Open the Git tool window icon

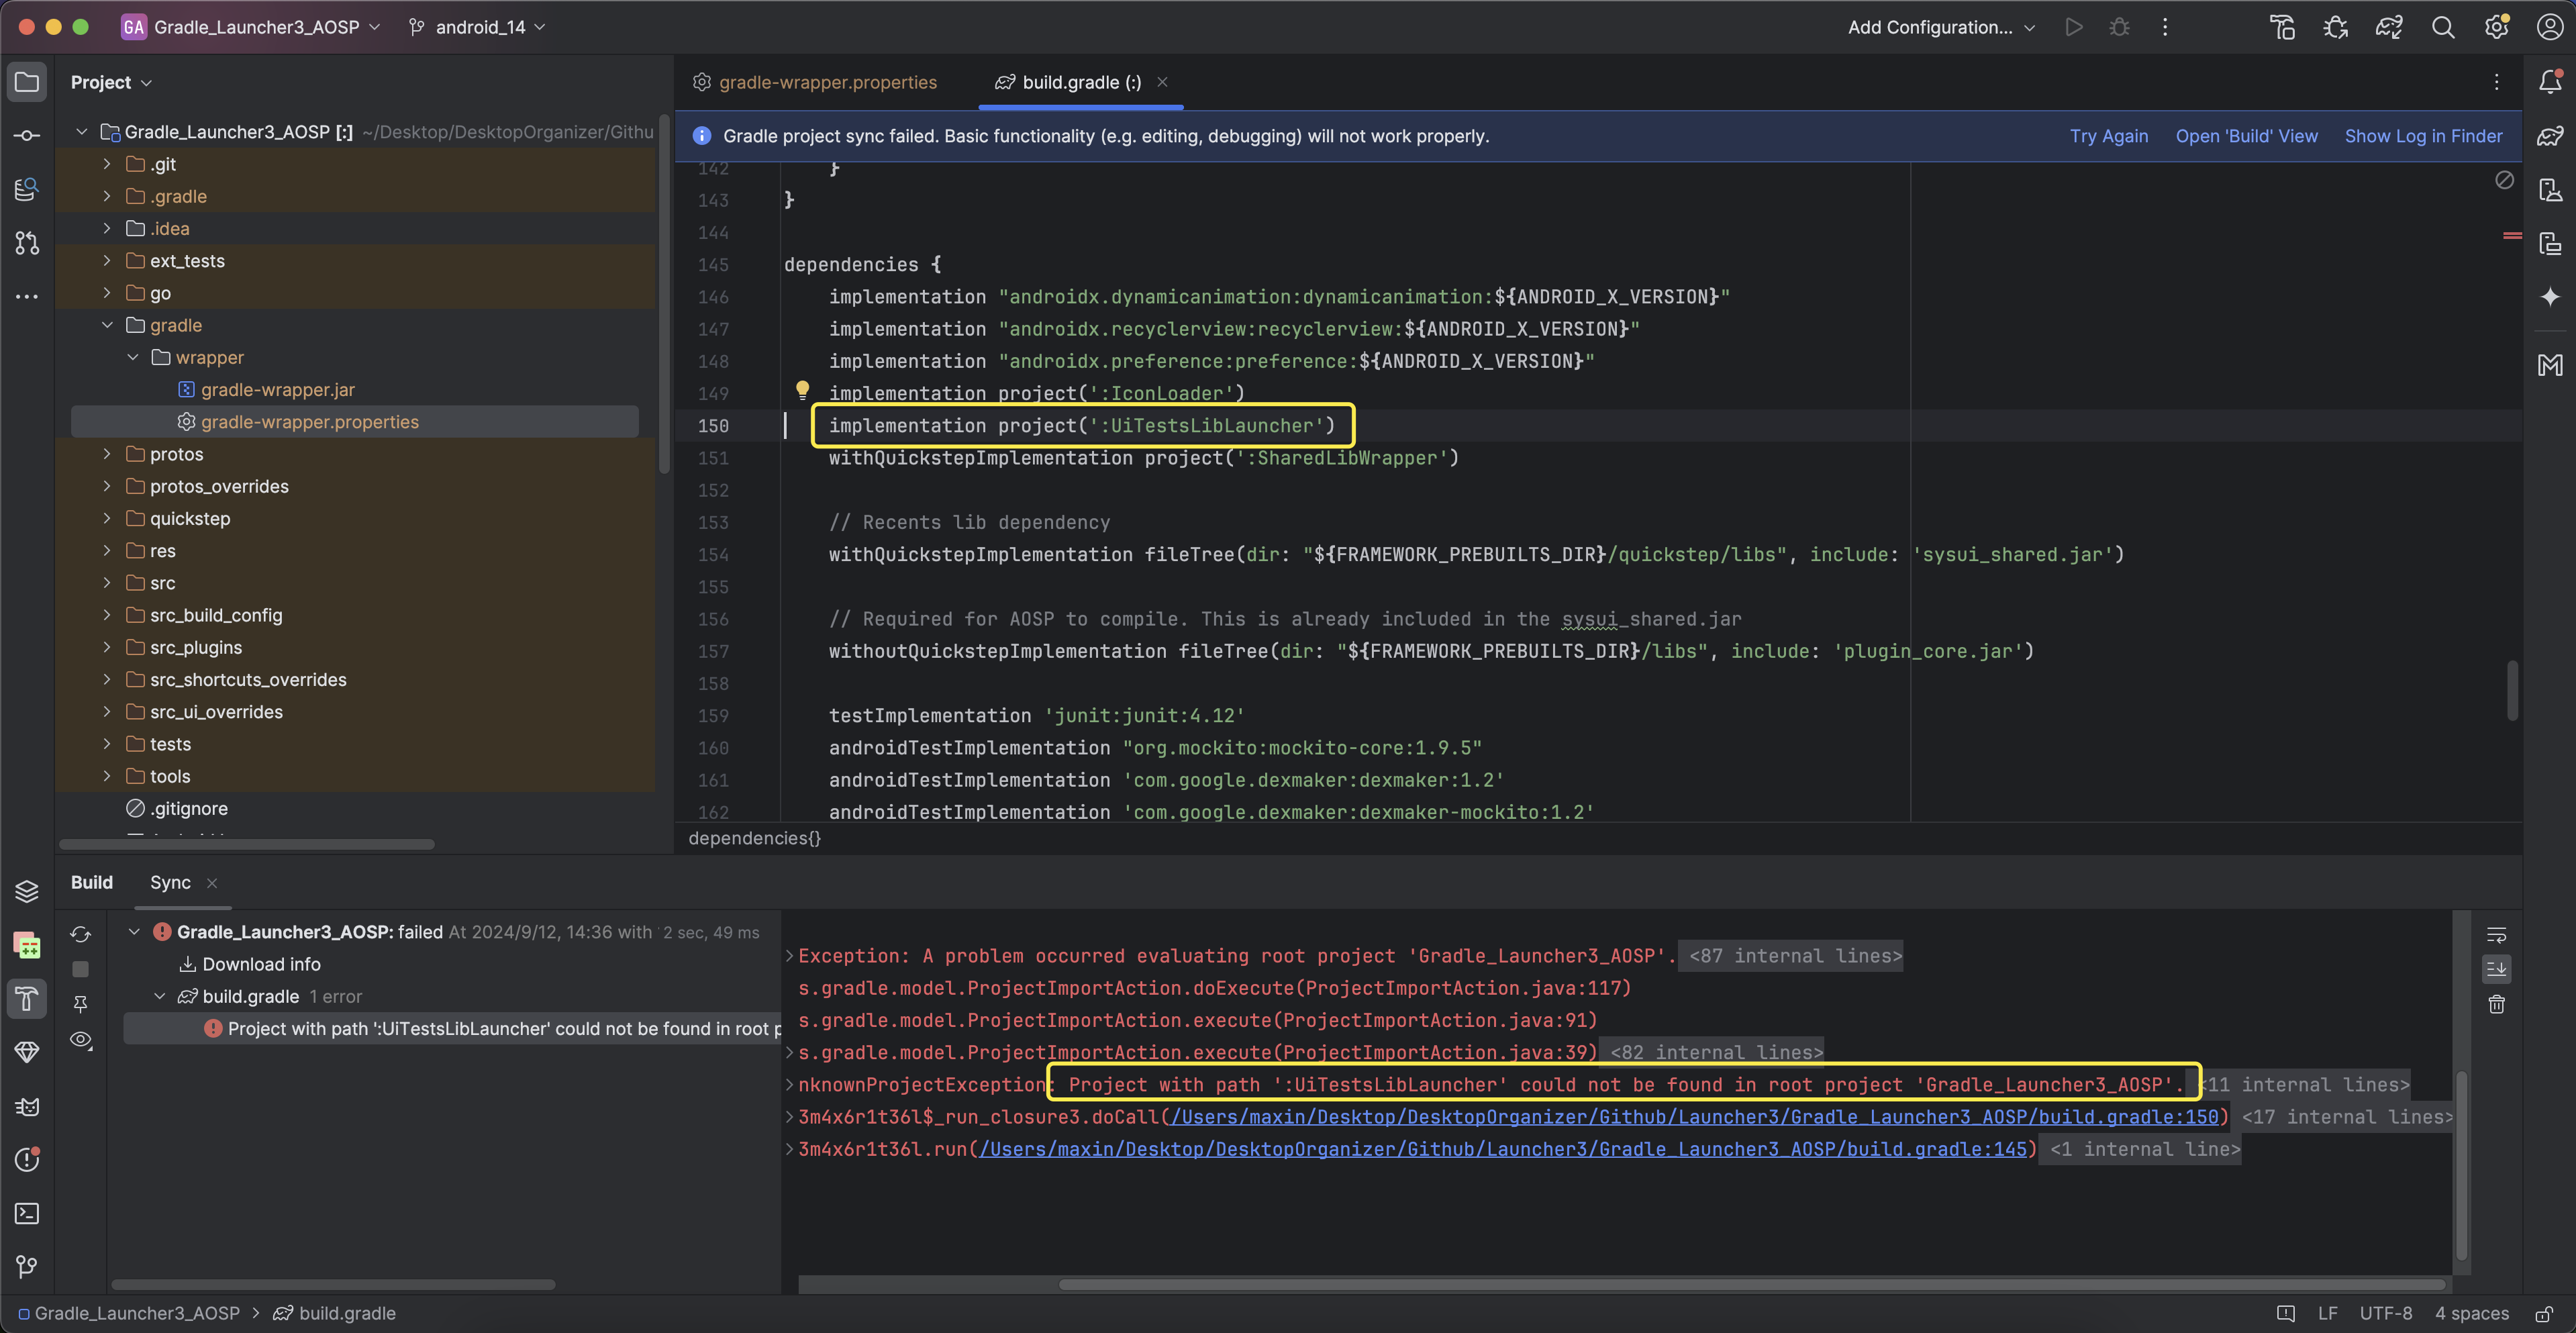click(27, 1267)
